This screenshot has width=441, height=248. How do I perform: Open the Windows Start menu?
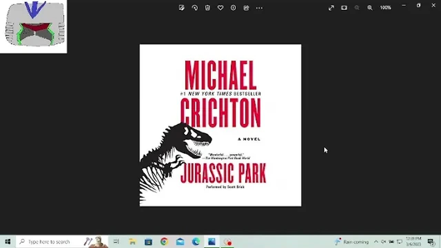[x=8, y=242]
